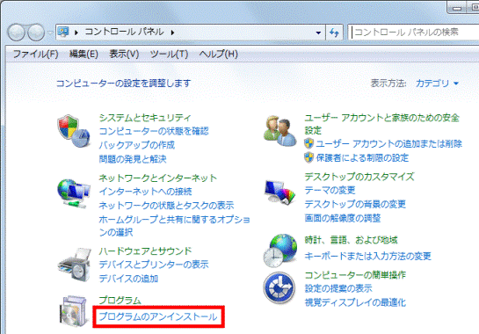Click shield icon beside ユーザー アカウントの追加または削除
This screenshot has width=479, height=334.
pos(308,143)
